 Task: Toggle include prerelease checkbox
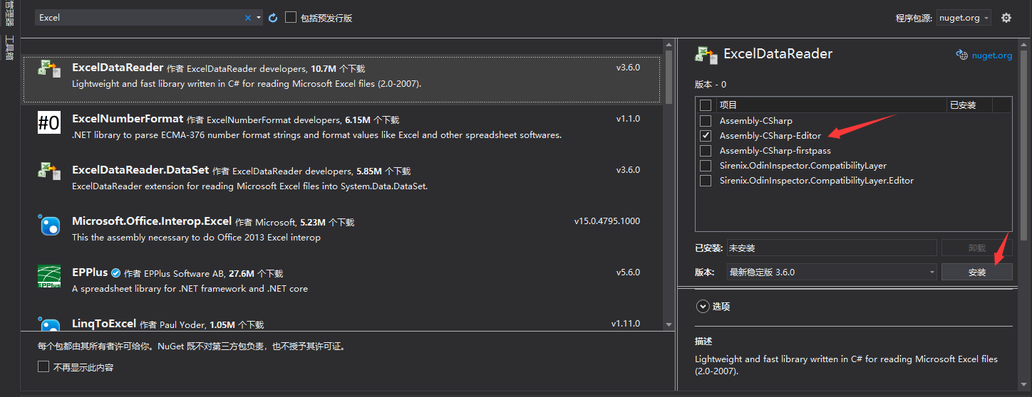tap(291, 17)
